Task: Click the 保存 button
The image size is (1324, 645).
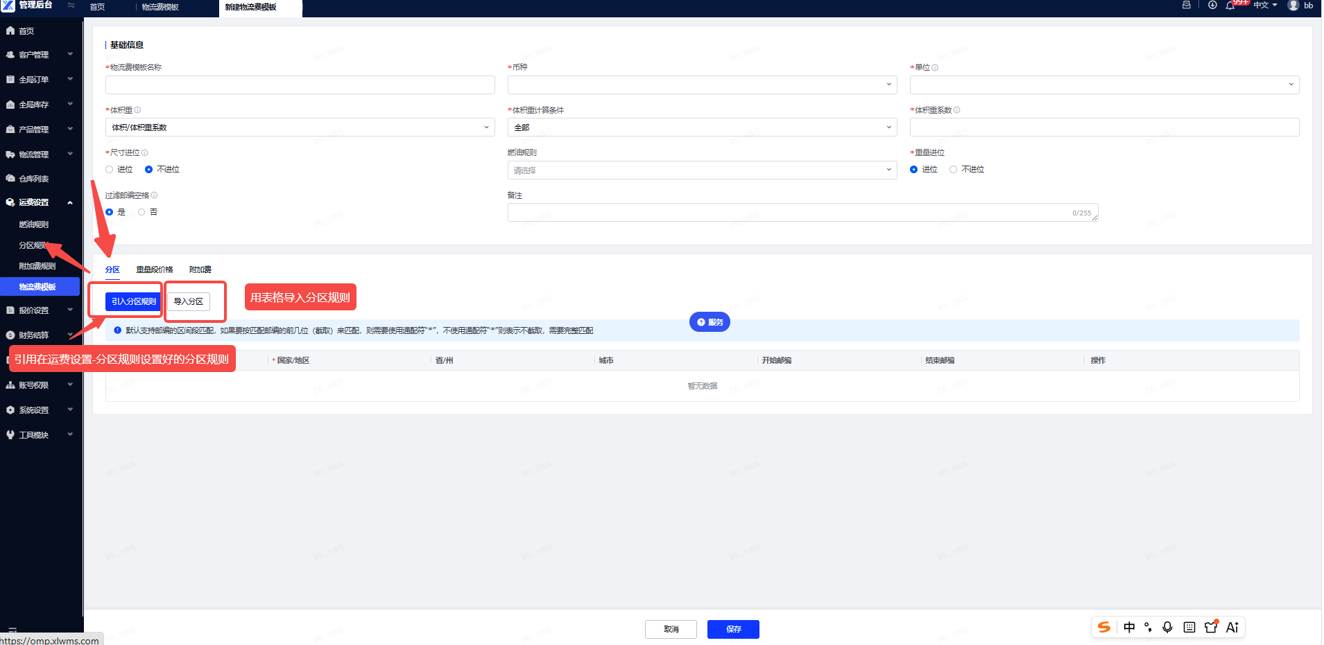Action: pos(733,629)
